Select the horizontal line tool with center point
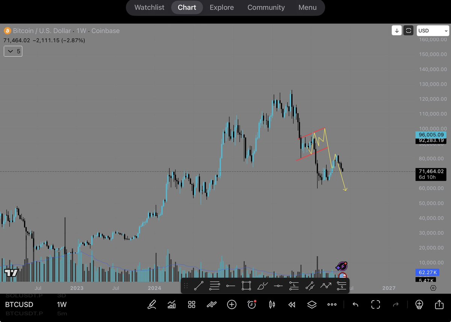The height and width of the screenshot is (322, 451). 278,286
